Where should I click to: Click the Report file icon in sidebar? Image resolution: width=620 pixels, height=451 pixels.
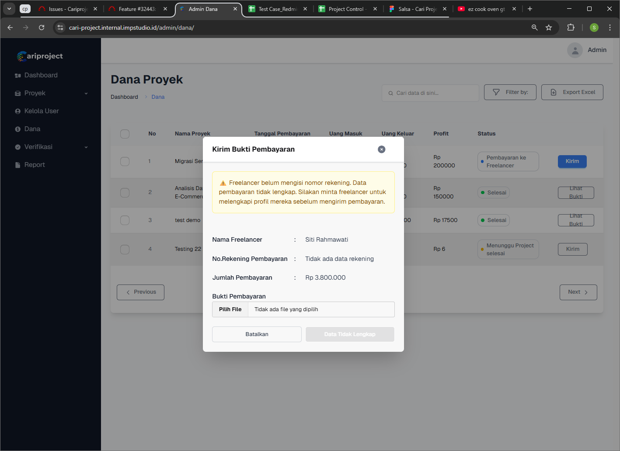[18, 165]
